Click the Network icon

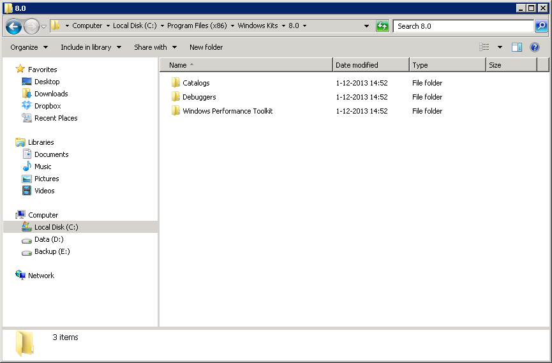tap(20, 275)
